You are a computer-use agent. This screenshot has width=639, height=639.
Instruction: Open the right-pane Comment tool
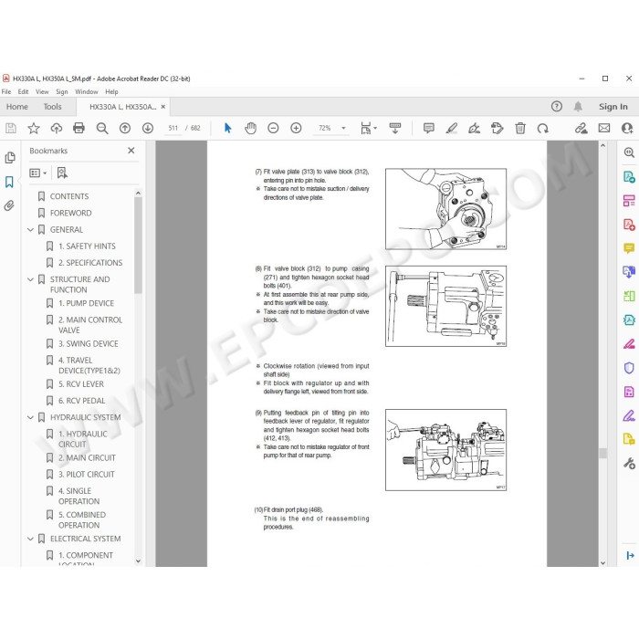[x=629, y=248]
